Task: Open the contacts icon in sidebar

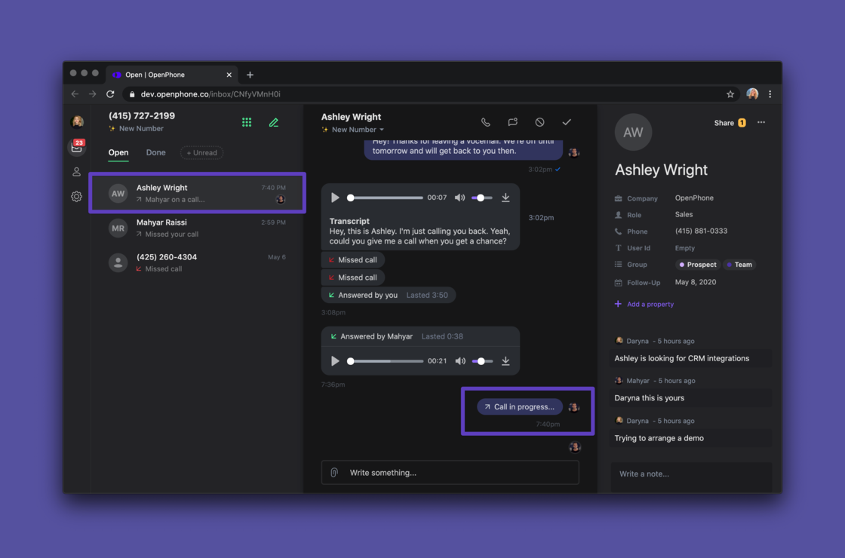Action: coord(76,172)
